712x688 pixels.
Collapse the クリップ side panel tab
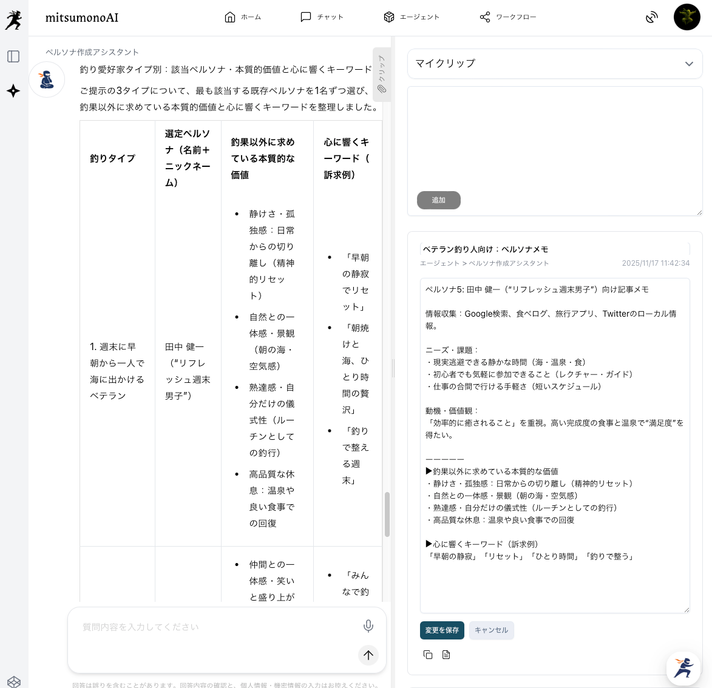click(382, 74)
